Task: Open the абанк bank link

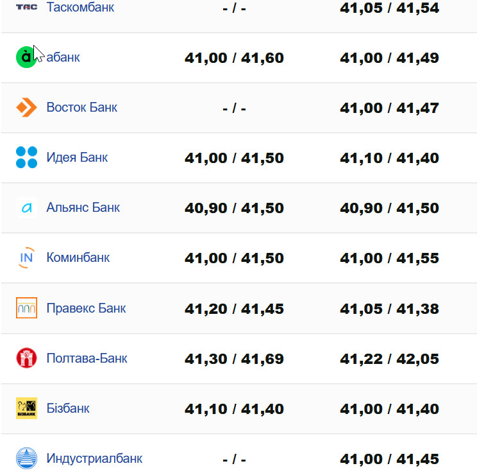Action: pyautogui.click(x=63, y=57)
